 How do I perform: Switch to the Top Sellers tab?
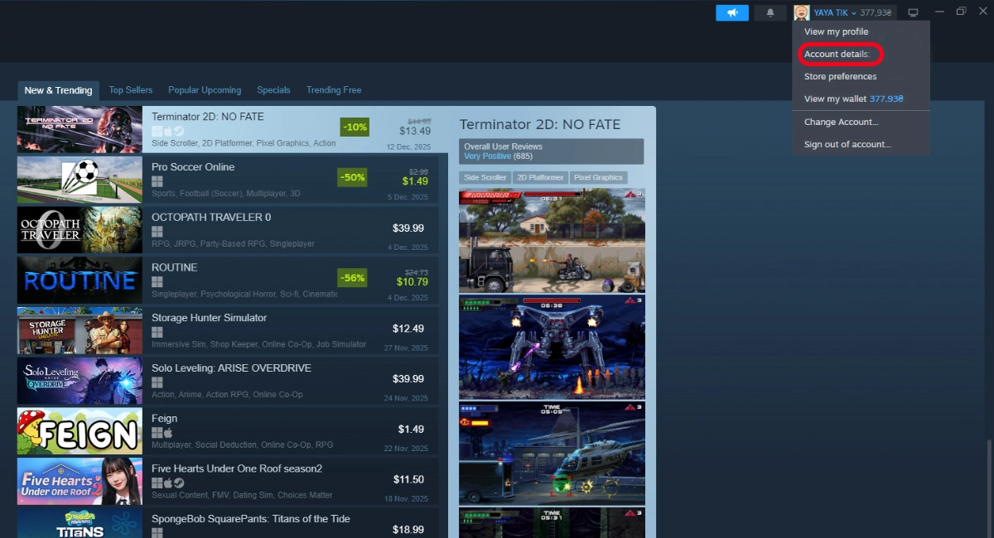[x=131, y=90]
